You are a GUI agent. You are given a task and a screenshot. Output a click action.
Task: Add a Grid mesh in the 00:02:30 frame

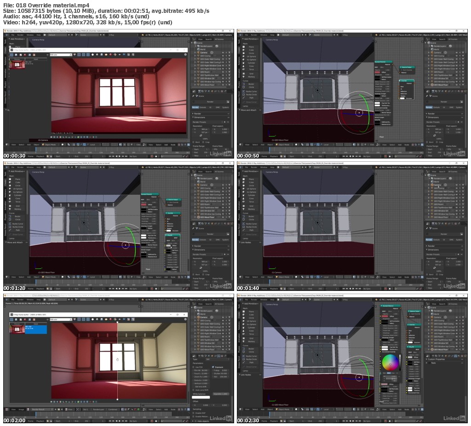point(251,338)
